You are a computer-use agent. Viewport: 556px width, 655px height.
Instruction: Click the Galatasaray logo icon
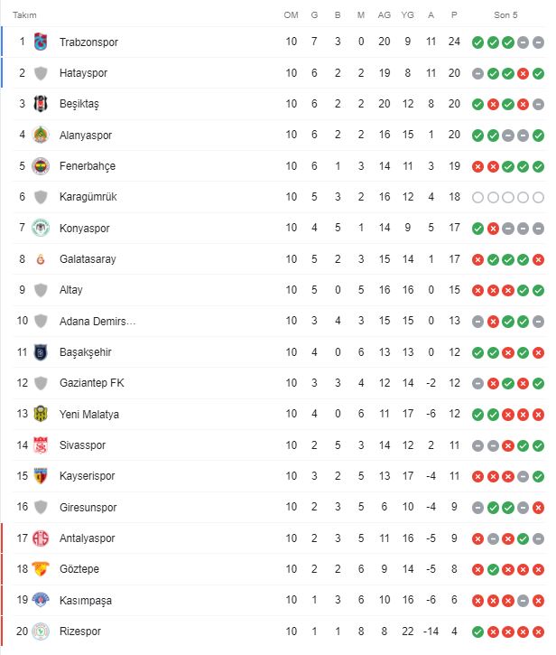(41, 259)
